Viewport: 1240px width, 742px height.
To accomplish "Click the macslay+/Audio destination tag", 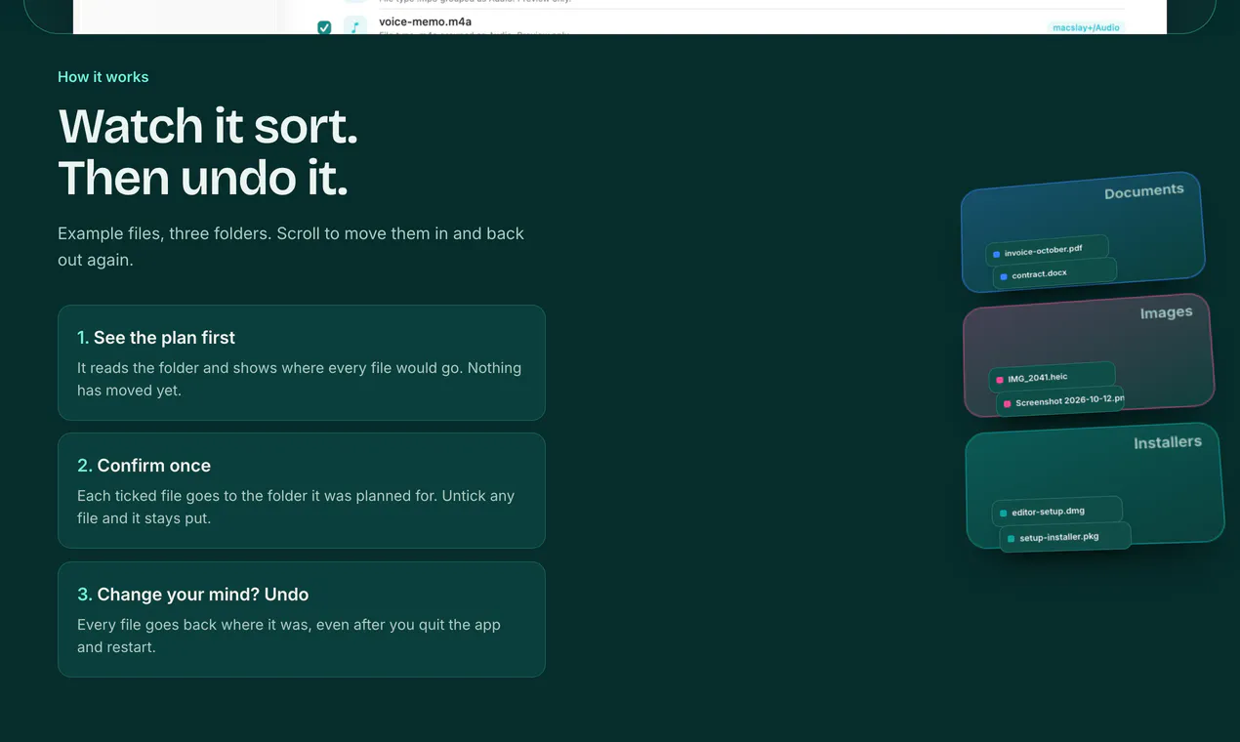I will tap(1086, 27).
